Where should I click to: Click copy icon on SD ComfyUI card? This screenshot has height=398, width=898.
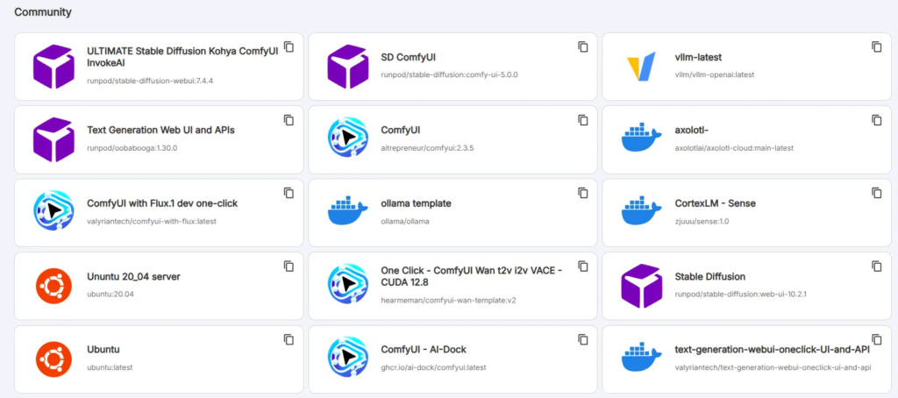(x=582, y=46)
